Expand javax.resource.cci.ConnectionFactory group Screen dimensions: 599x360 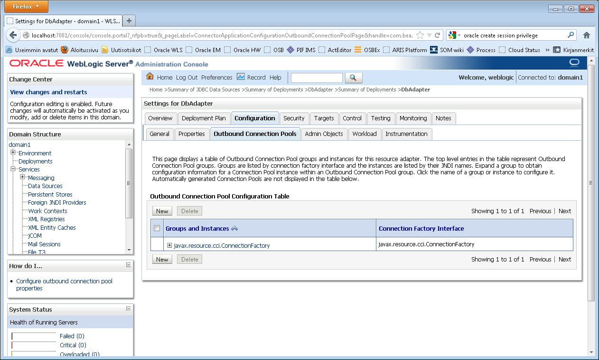pyautogui.click(x=169, y=245)
